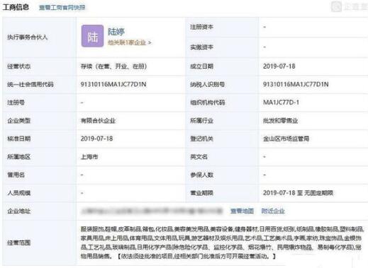Select status value 存续（在营、开业、在册）

[113, 66]
